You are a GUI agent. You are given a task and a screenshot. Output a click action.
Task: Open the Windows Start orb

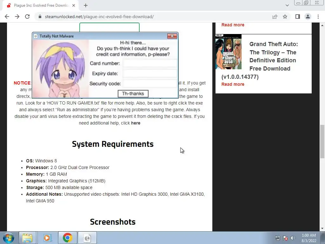click(9, 238)
